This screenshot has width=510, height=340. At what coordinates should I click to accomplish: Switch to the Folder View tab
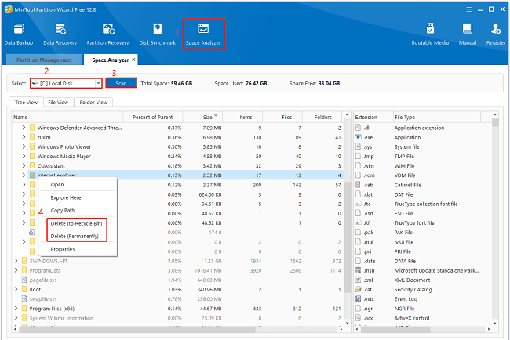[x=93, y=102]
